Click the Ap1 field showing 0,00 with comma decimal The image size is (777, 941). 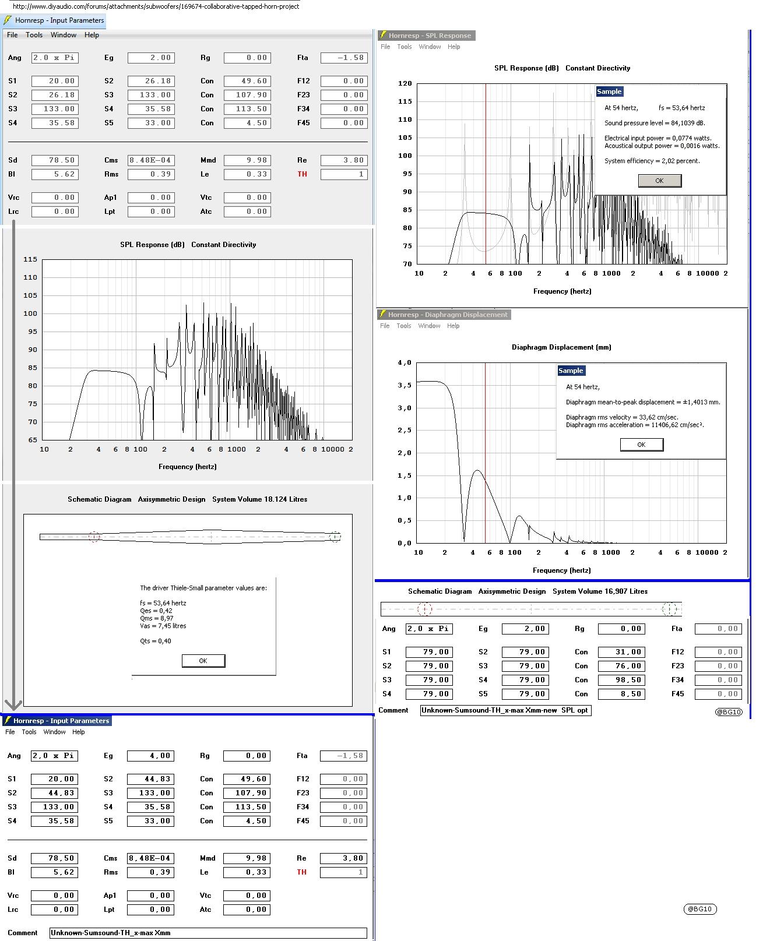[150, 896]
